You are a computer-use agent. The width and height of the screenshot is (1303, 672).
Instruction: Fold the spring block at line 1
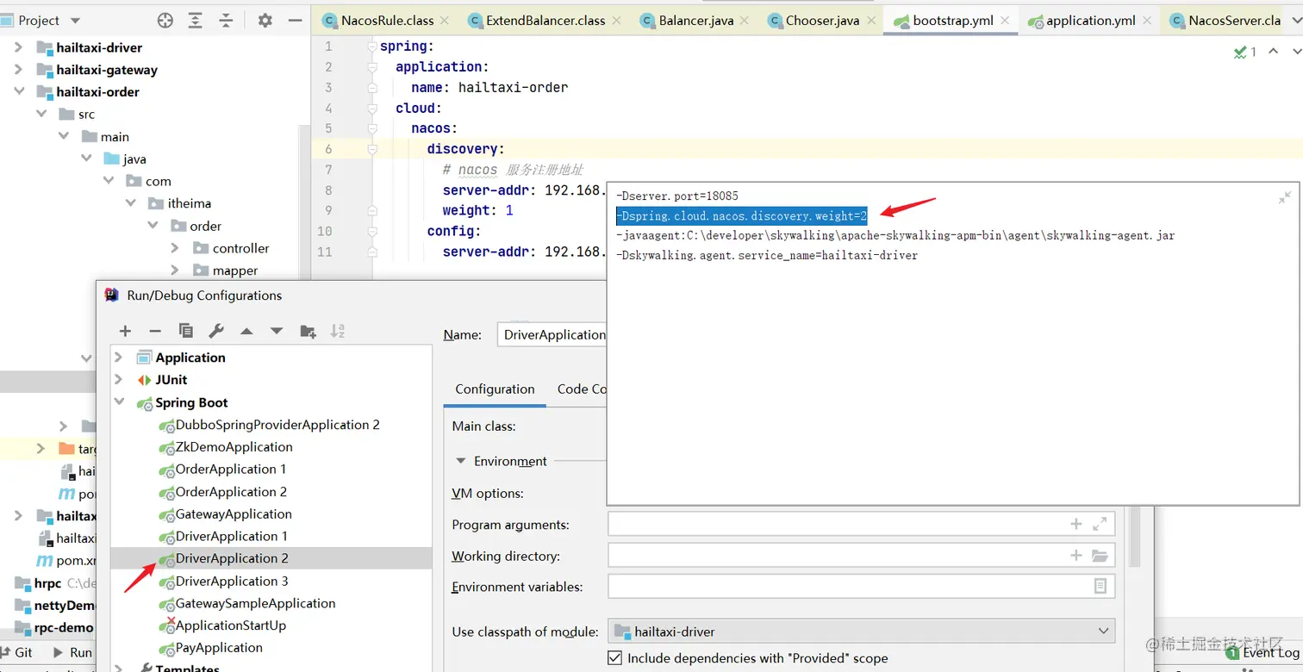point(371,47)
